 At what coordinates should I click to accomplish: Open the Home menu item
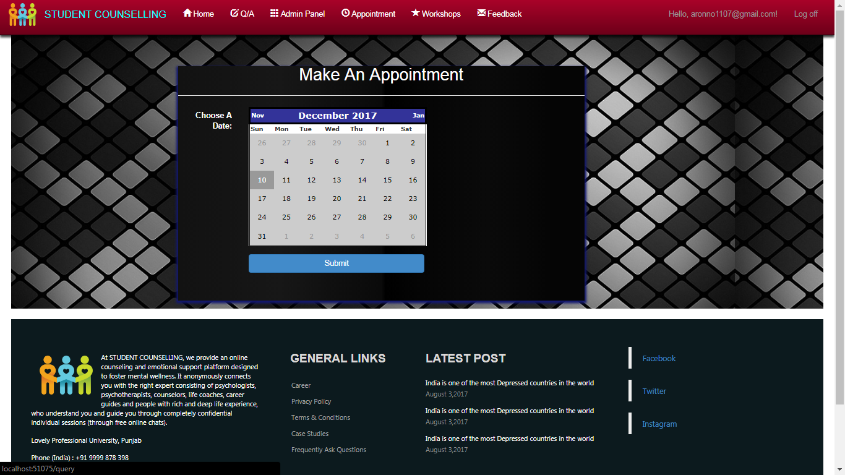tap(199, 14)
